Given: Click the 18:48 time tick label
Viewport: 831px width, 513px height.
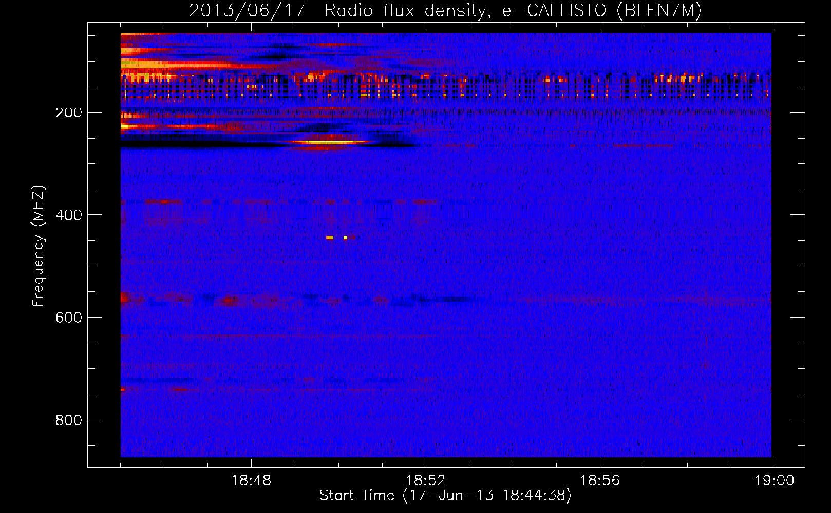Looking at the screenshot, I should click(251, 481).
